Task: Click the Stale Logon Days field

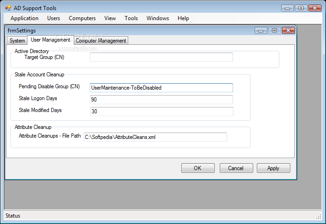Action: [x=161, y=100]
